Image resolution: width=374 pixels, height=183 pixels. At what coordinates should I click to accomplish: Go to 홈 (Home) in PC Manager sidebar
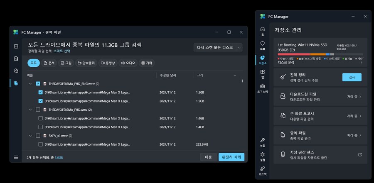coord(262,31)
